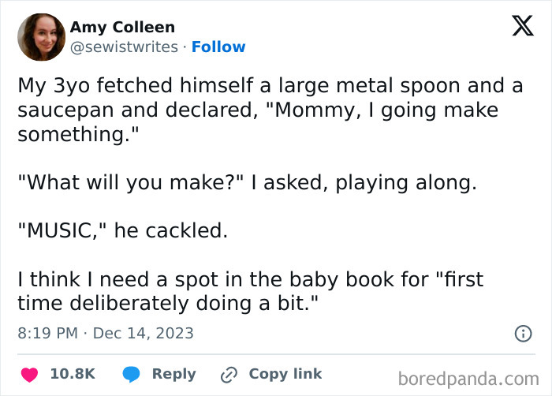The height and width of the screenshot is (396, 552).
Task: Click the boredpanda.com watermark
Action: [x=472, y=378]
